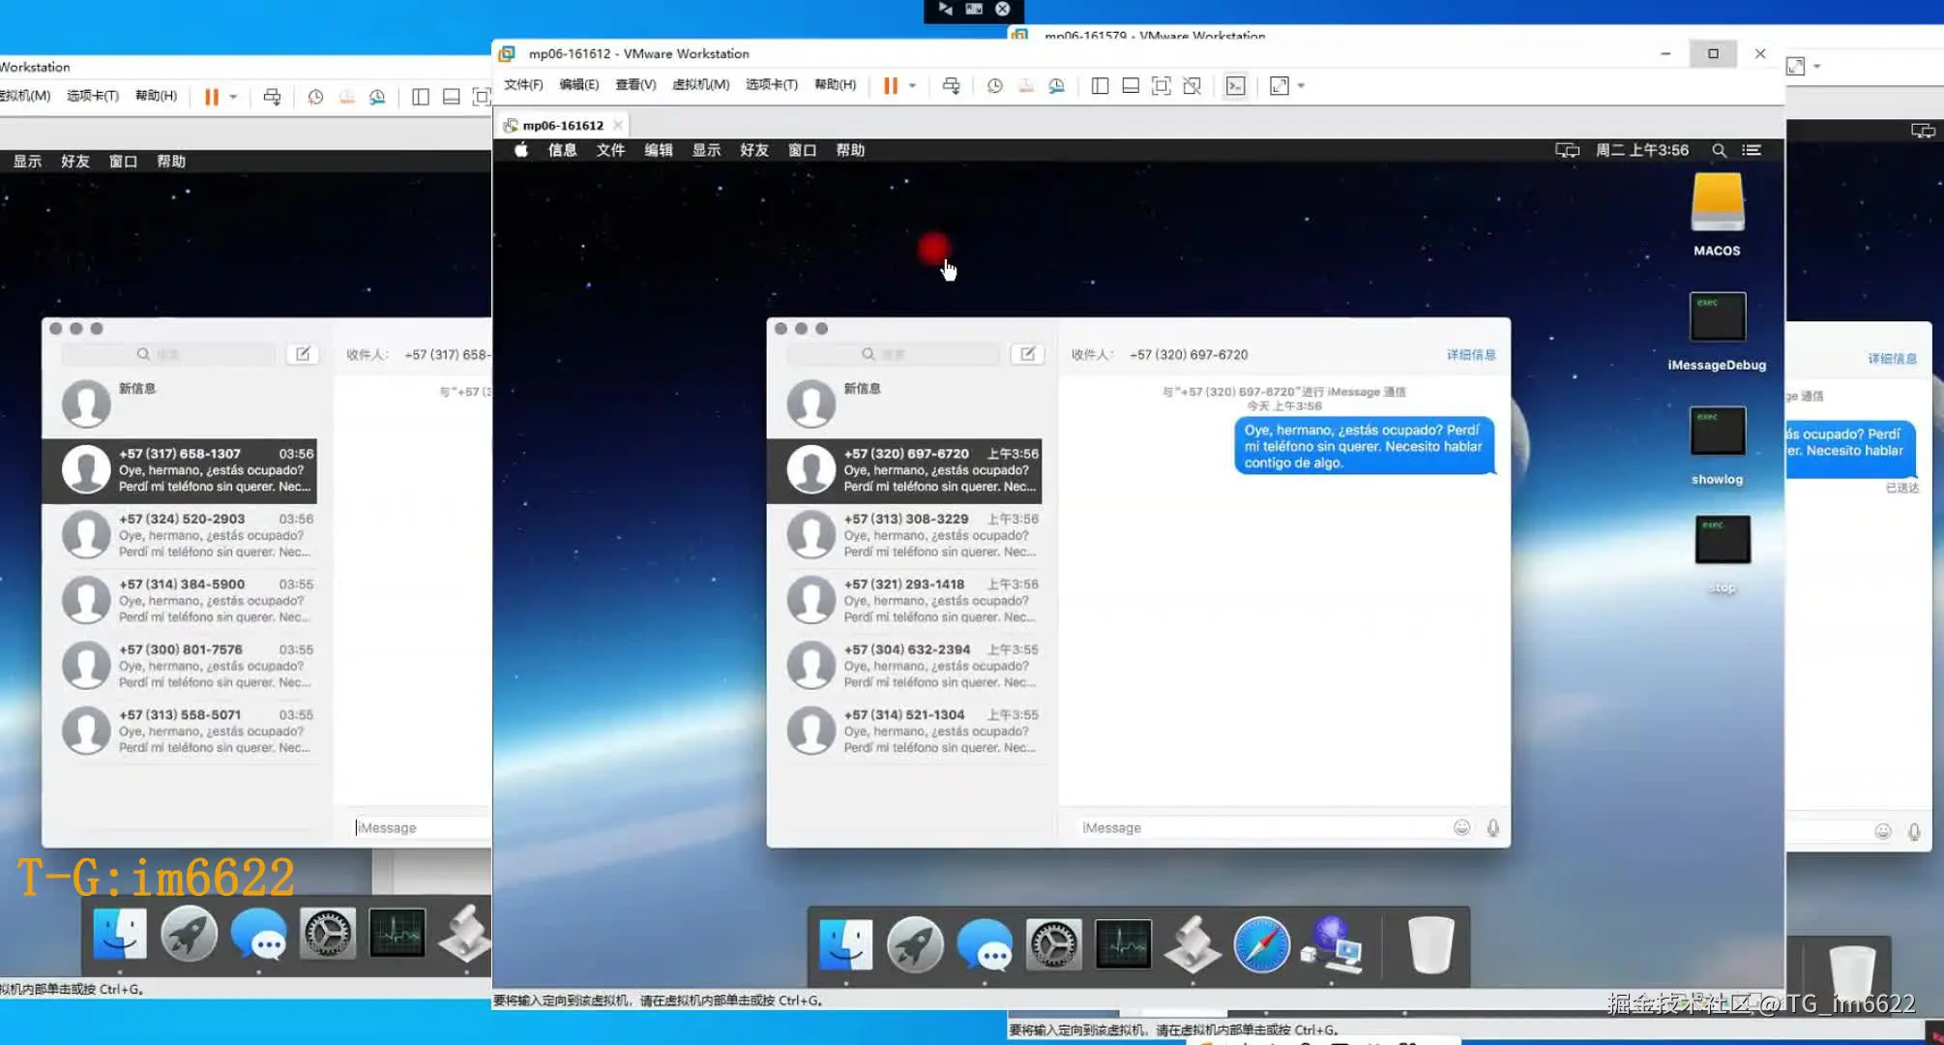The image size is (1944, 1045).
Task: Open the emoji picker in iMessage field
Action: coord(1461,827)
